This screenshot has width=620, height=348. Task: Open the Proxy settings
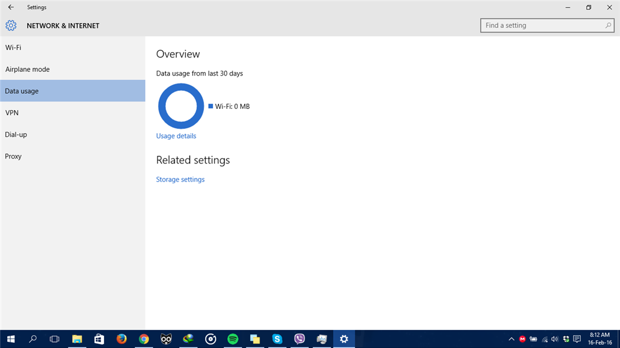(73, 156)
